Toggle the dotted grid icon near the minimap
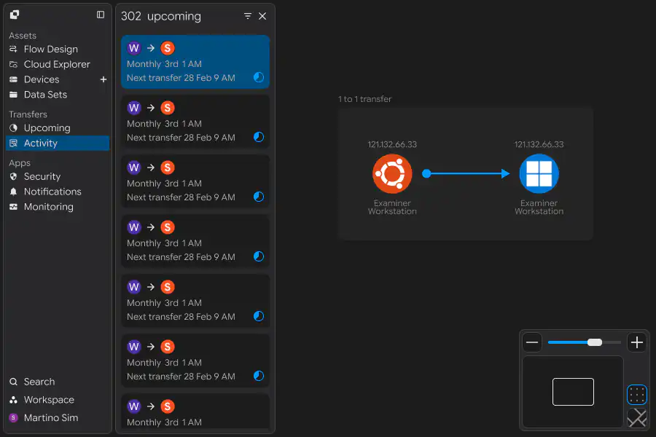This screenshot has width=656, height=437. [x=637, y=395]
